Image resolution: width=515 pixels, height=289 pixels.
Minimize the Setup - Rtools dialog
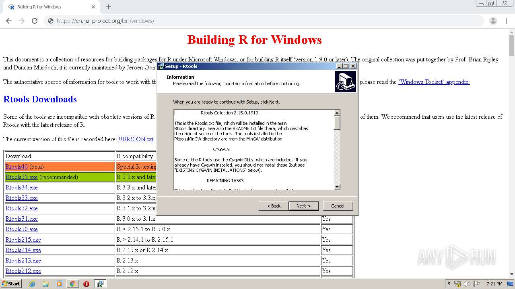339,66
